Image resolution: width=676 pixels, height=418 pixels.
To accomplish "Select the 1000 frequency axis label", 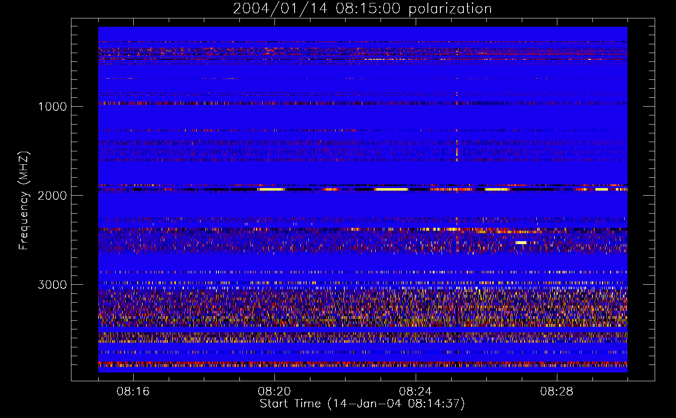I will point(52,107).
